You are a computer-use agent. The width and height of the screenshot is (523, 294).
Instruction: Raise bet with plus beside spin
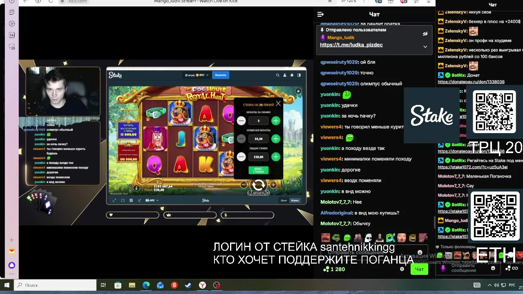click(273, 185)
